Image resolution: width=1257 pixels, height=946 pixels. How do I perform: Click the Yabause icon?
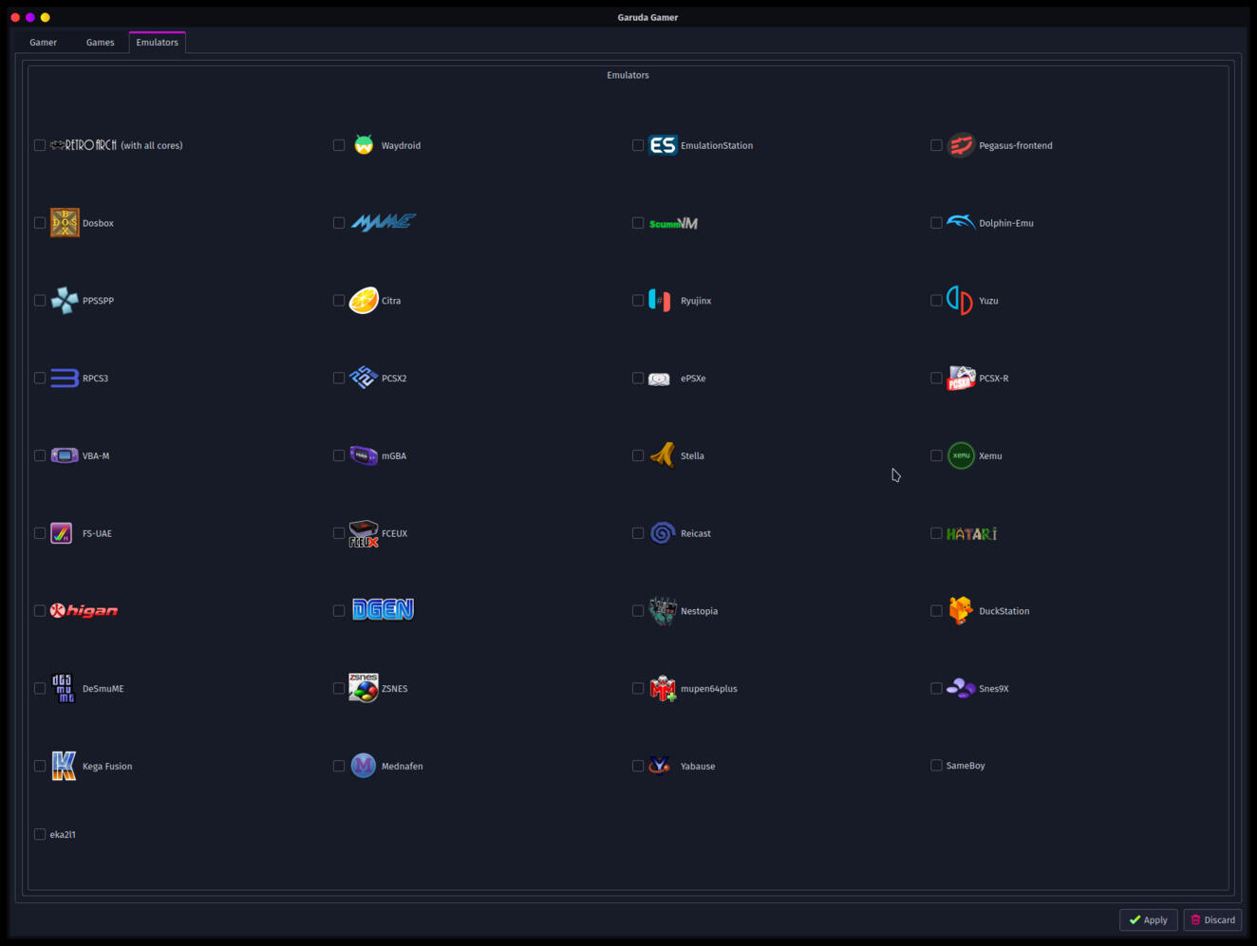click(660, 766)
